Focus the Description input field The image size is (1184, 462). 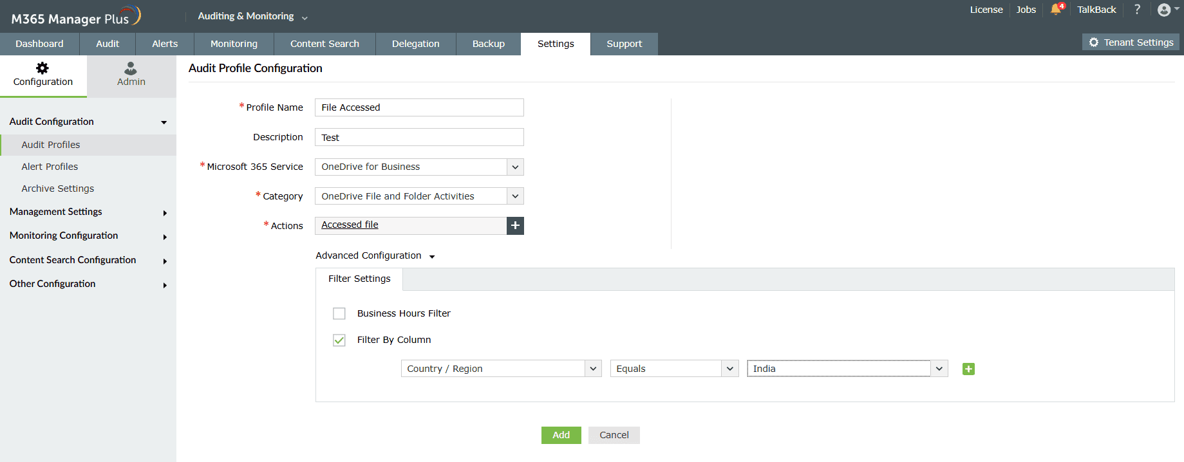[419, 137]
